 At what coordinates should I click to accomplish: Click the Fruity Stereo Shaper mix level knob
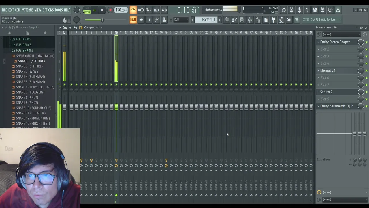coord(361,42)
